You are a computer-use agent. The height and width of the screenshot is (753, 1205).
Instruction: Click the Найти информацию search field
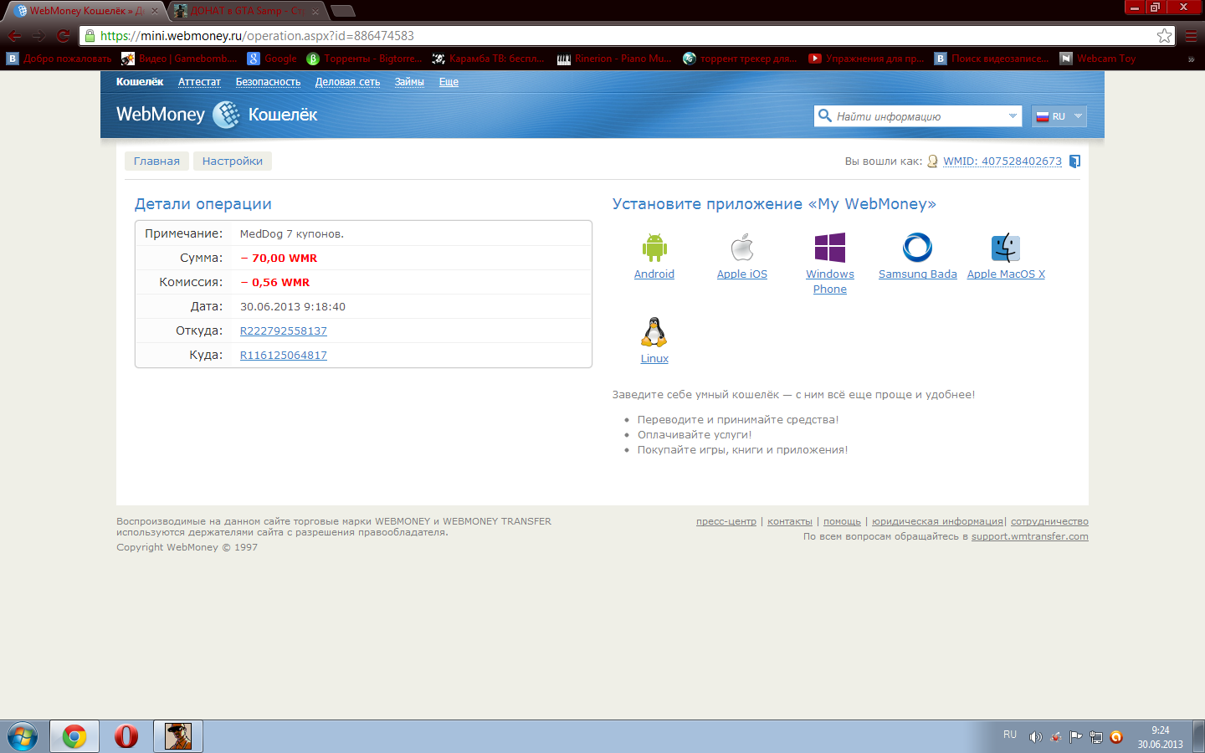click(x=918, y=116)
